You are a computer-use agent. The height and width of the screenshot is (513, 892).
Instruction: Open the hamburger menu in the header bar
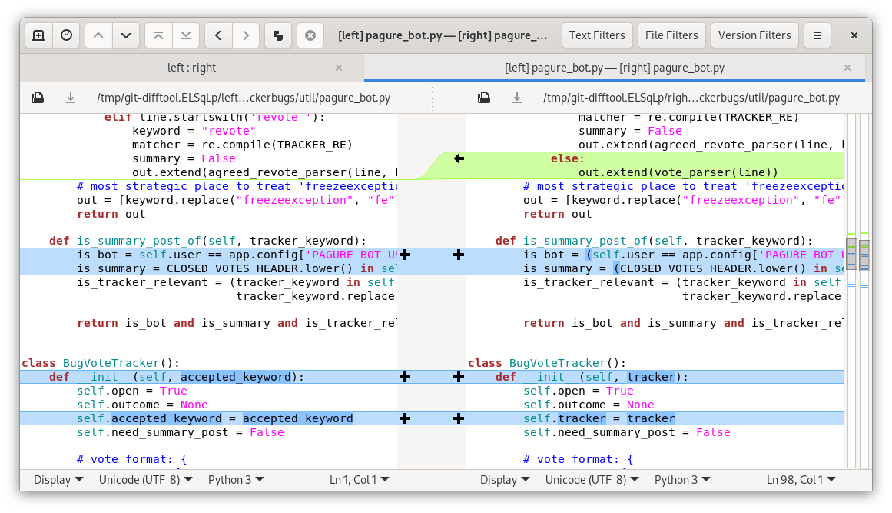[817, 35]
